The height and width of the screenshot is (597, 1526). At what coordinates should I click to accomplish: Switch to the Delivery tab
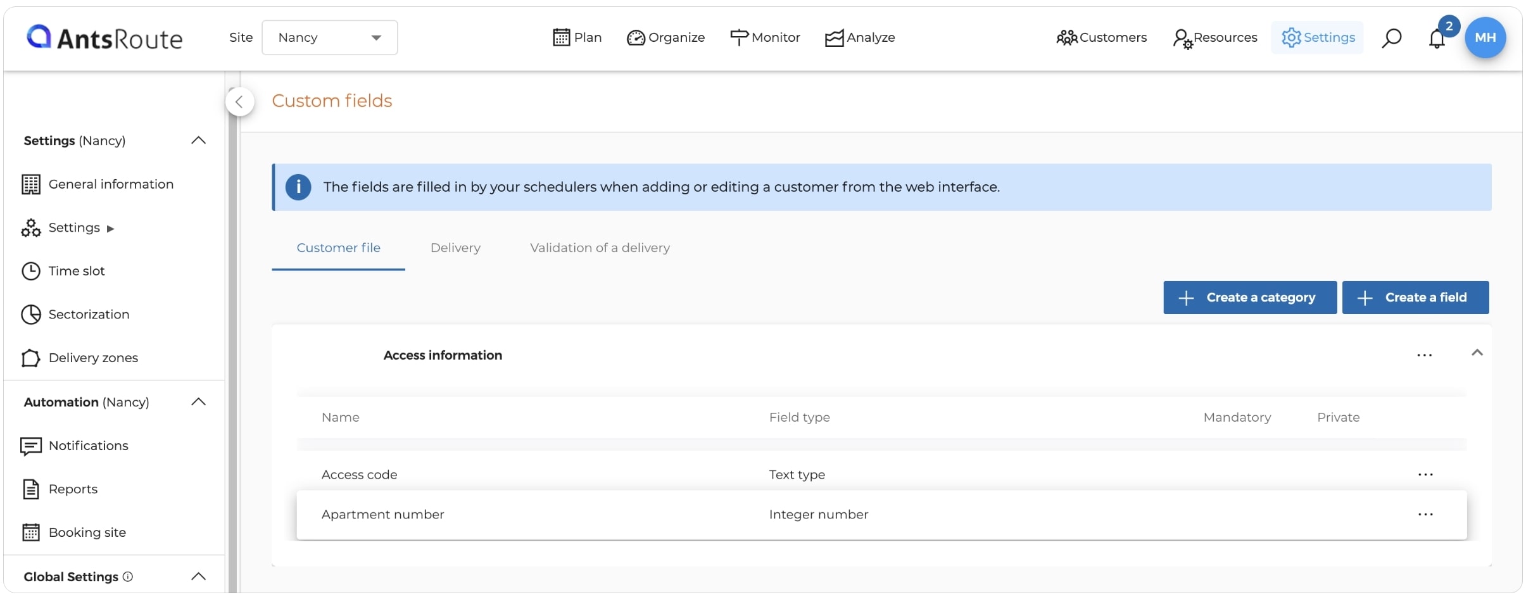coord(455,248)
